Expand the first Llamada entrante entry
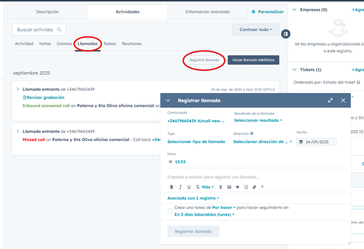Image resolution: width=364 pixels, height=249 pixels. coord(18,89)
